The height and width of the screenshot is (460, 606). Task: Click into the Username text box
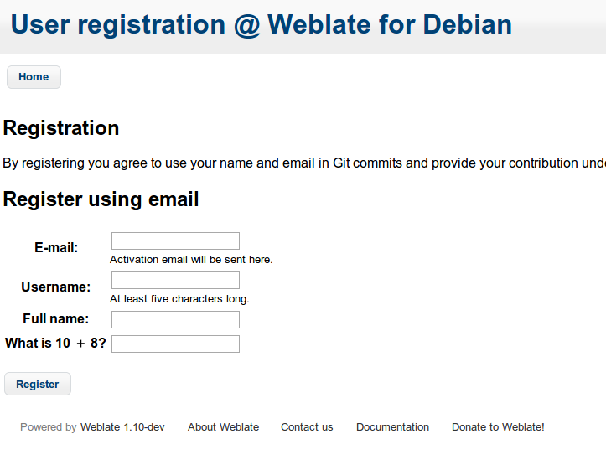point(175,281)
